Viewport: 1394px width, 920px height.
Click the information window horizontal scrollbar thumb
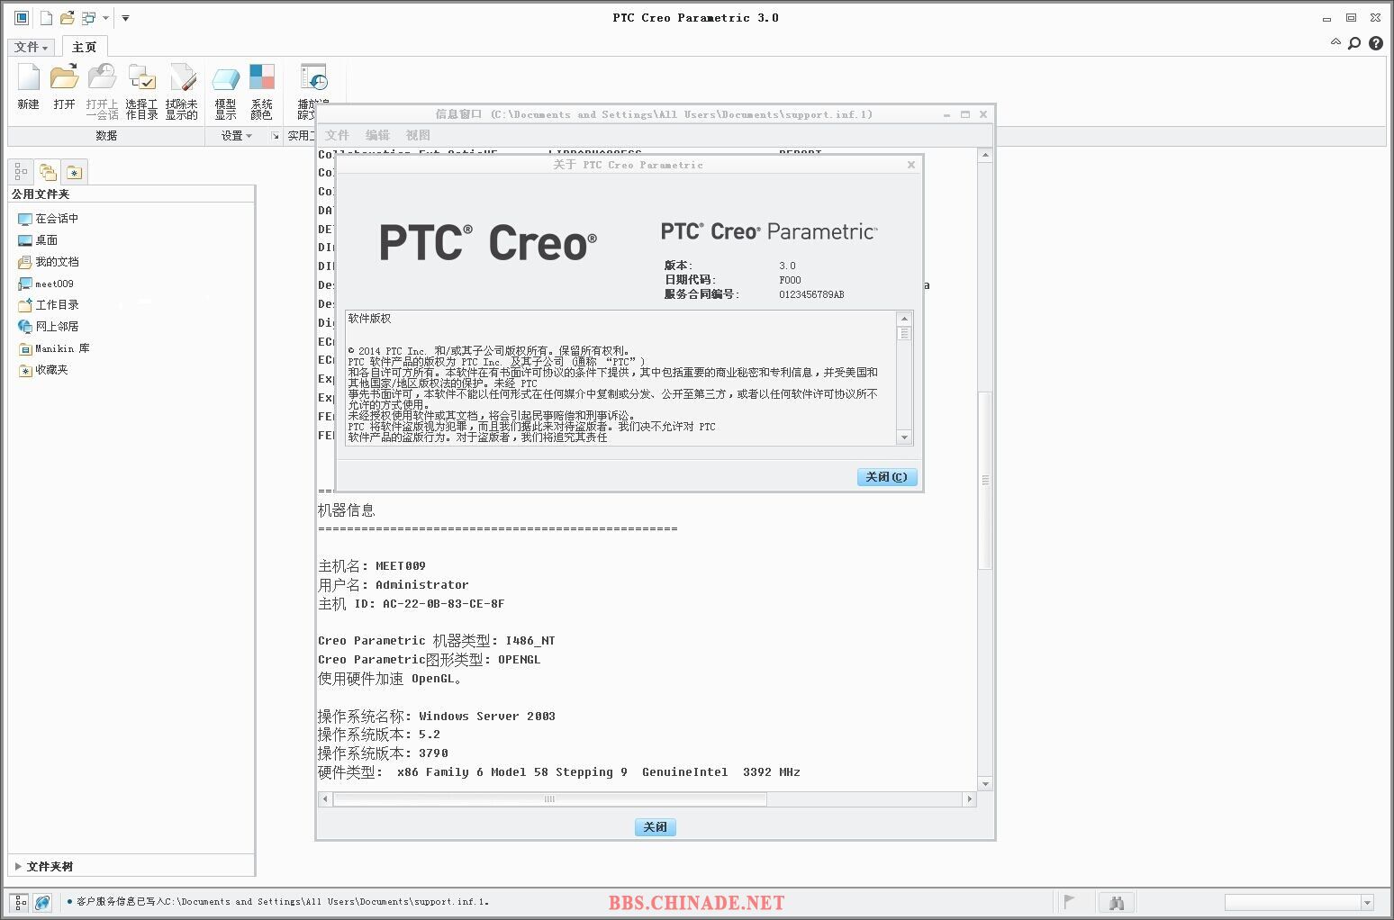[x=549, y=798]
